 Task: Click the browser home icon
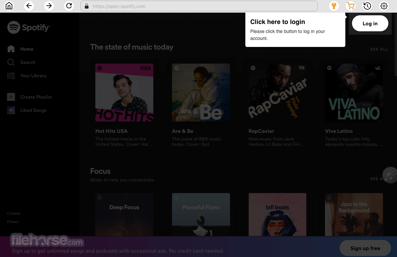9,6
